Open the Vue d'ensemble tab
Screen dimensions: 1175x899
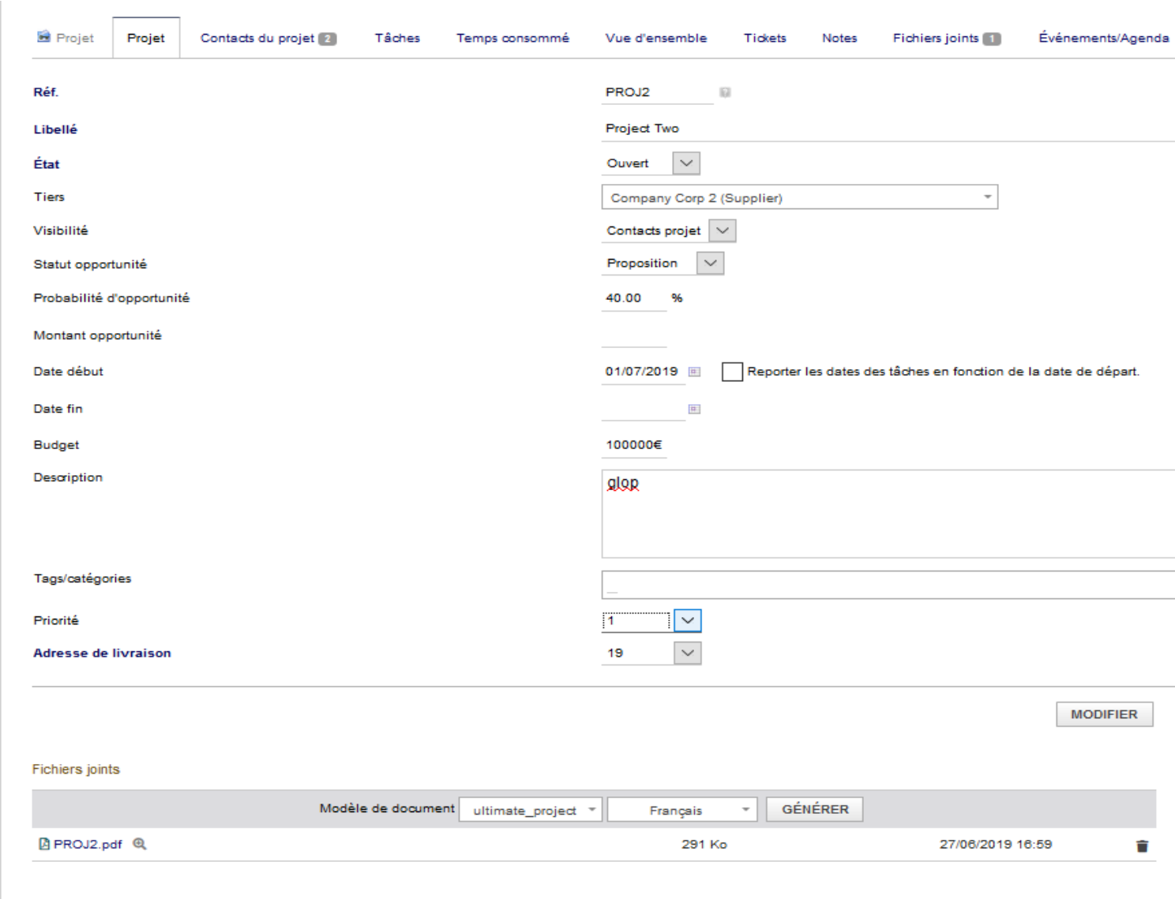click(656, 38)
